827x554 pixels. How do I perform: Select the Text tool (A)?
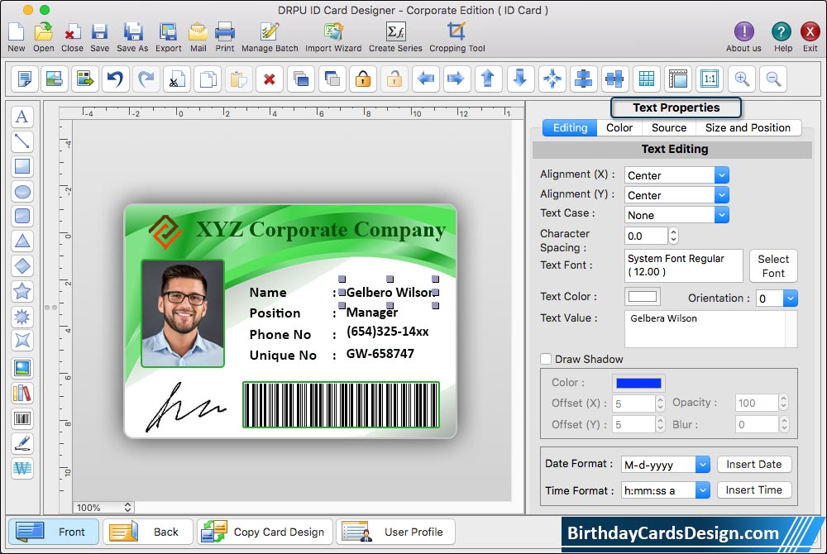pos(22,117)
